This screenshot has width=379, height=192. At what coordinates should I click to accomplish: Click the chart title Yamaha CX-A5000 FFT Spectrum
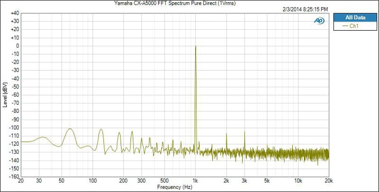[174, 3]
